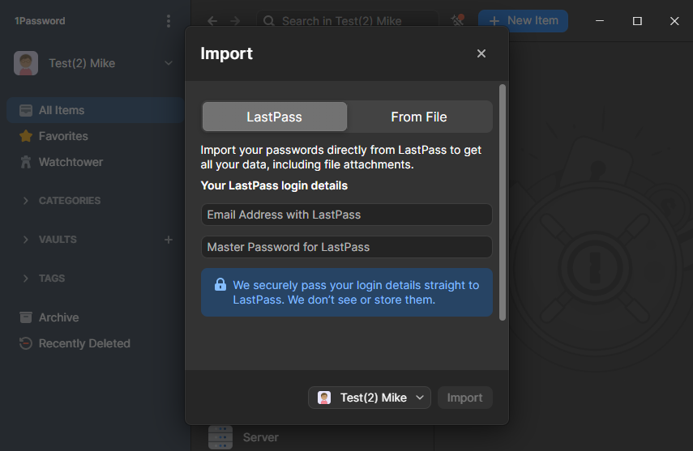The height and width of the screenshot is (451, 693).
Task: Open the Archive box icon
Action: (x=26, y=317)
